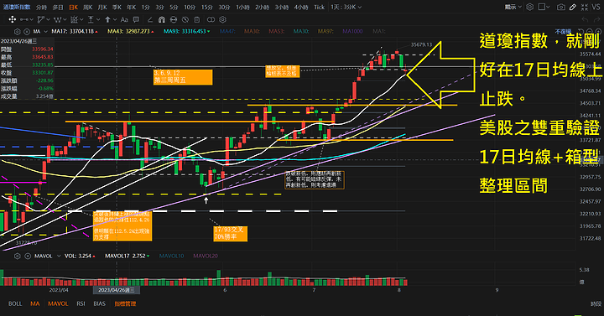This screenshot has height=316, width=604.
Task: Select the crosshair move cursor tool
Action: coord(13,19)
